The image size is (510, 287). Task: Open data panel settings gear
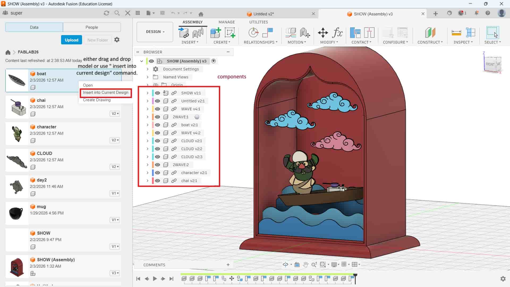click(x=117, y=40)
